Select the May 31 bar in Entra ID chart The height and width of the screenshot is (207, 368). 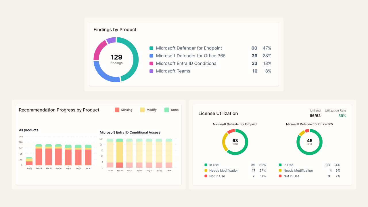click(149, 153)
